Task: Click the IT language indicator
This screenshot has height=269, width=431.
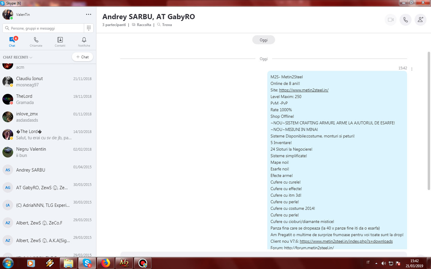Action: [368, 263]
